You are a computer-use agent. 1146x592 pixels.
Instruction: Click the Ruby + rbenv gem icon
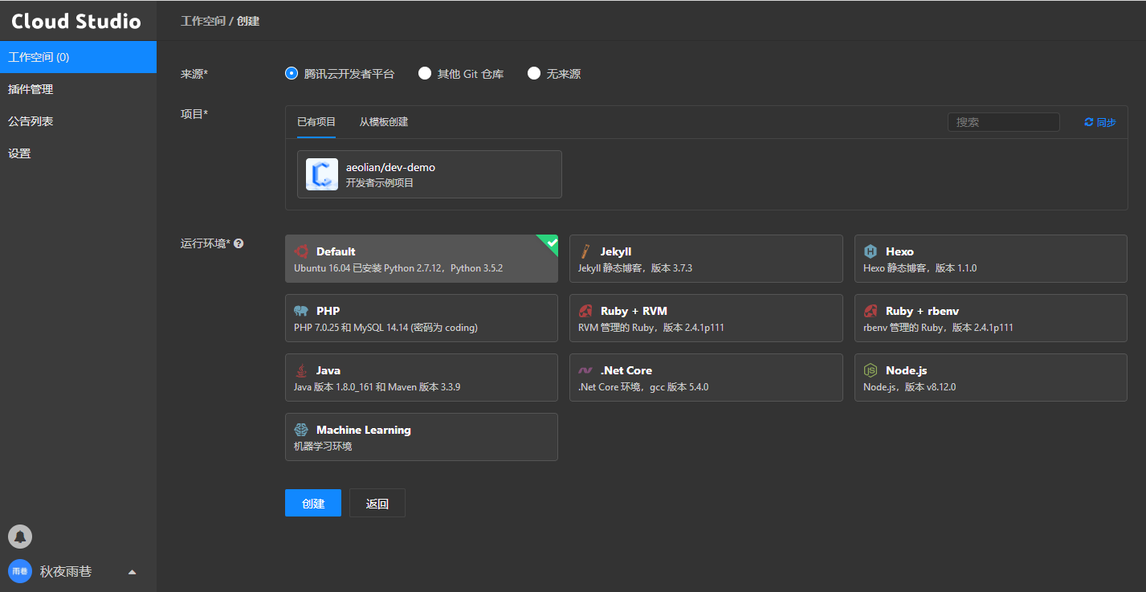pos(871,311)
